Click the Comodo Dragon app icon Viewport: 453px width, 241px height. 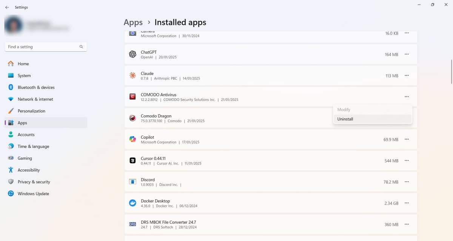click(133, 118)
